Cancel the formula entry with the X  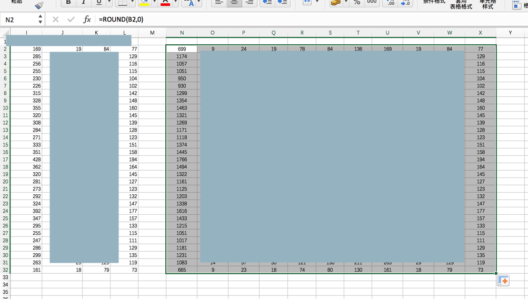click(x=56, y=19)
